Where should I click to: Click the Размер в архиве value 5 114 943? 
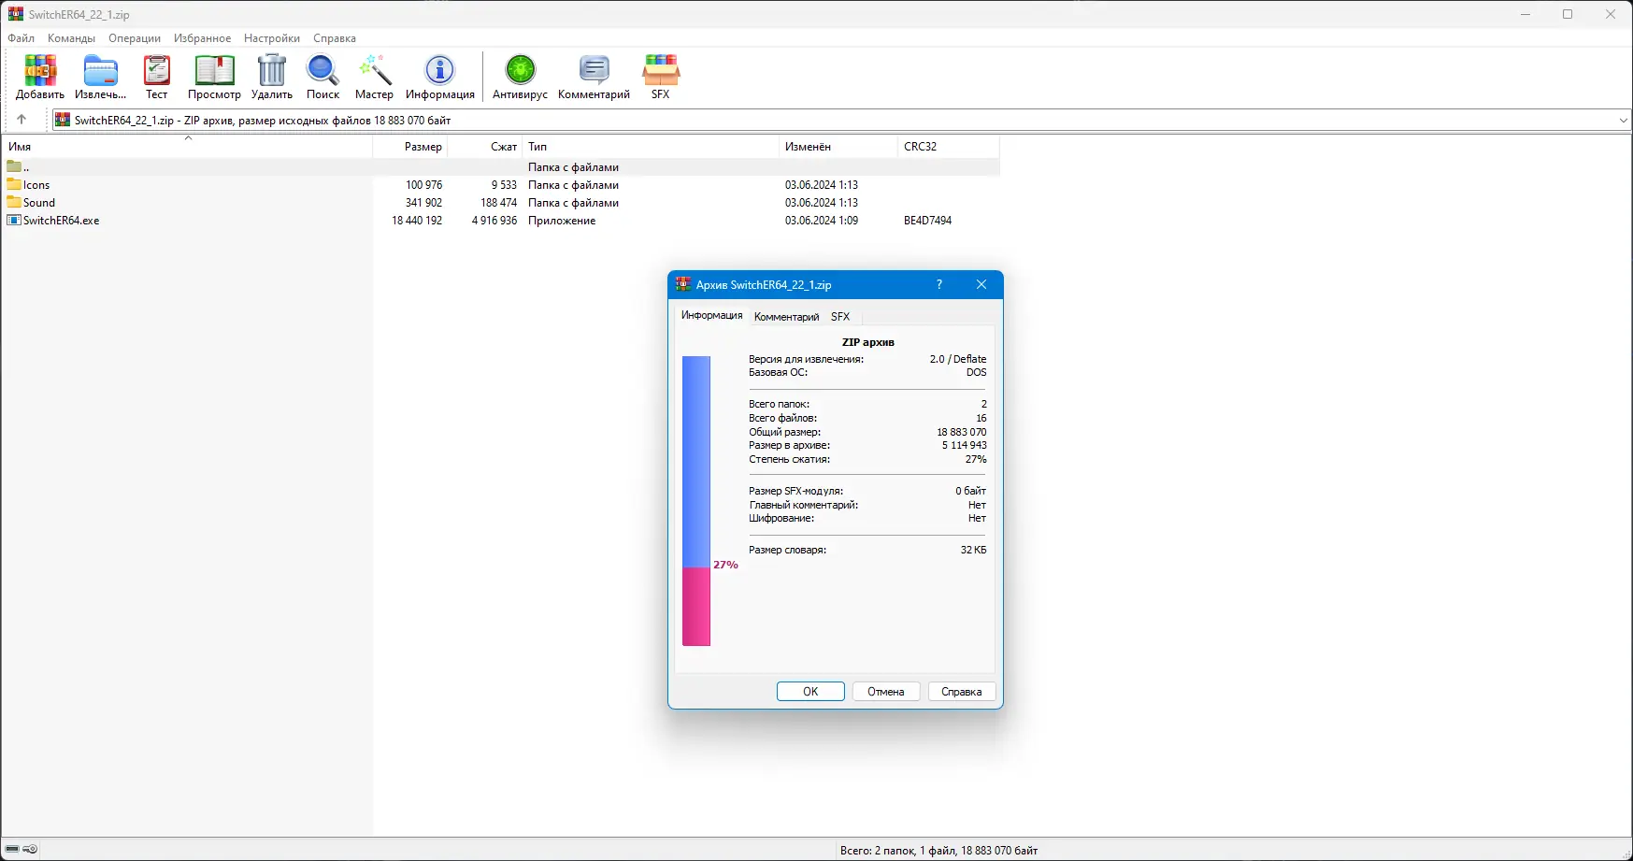point(965,445)
